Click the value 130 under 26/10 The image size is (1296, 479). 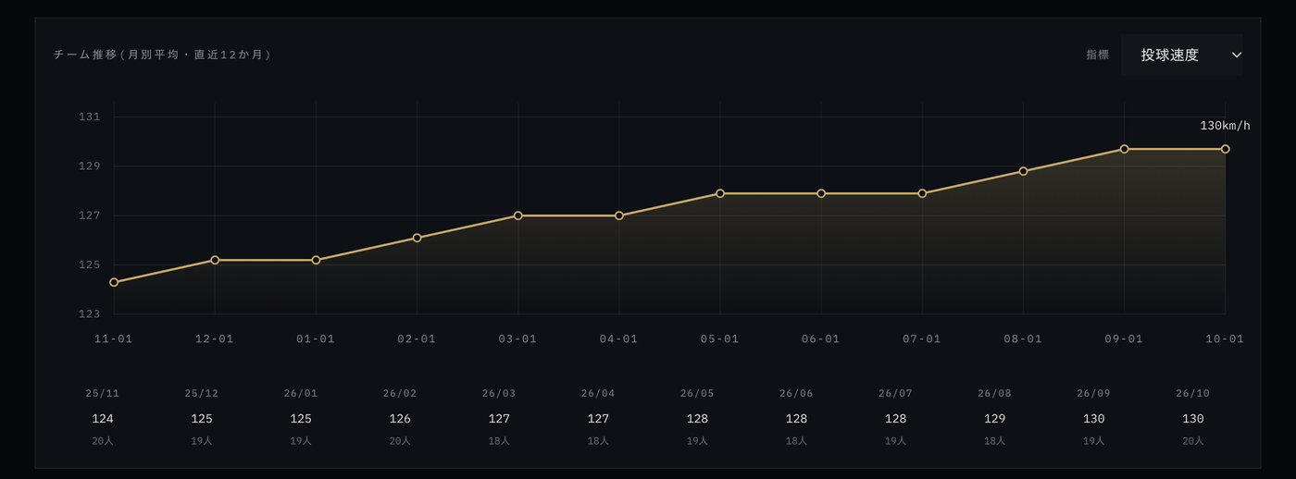tap(1192, 419)
